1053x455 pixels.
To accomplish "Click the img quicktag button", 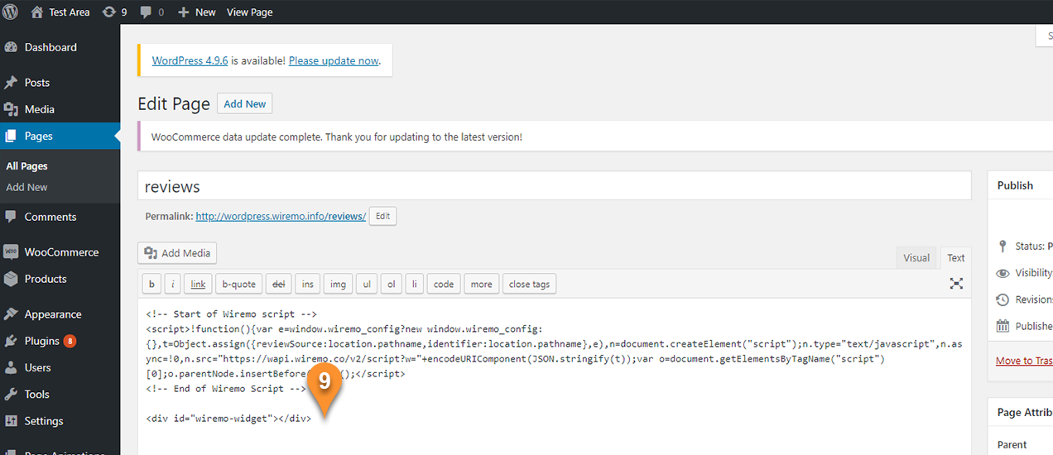I will point(338,284).
